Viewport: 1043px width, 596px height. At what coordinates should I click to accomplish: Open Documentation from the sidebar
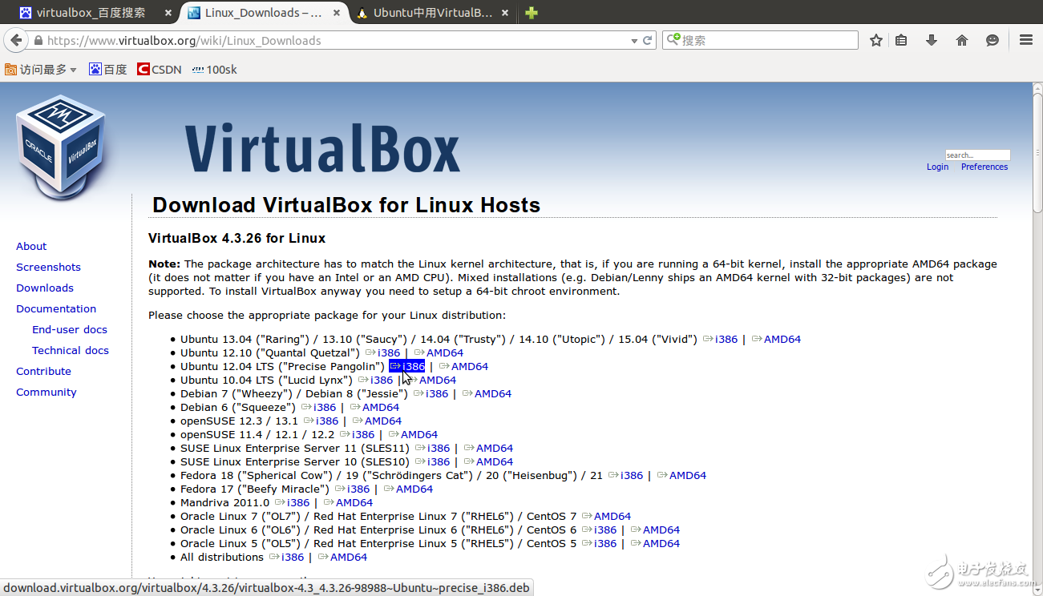point(56,308)
